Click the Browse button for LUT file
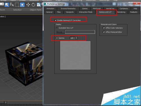This screenshot has height=106, width=141. [x=60, y=32]
